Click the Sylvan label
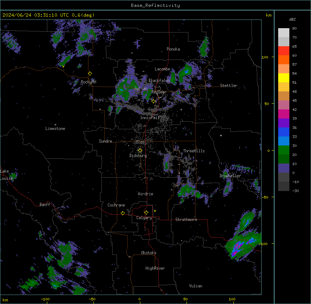 (141, 88)
